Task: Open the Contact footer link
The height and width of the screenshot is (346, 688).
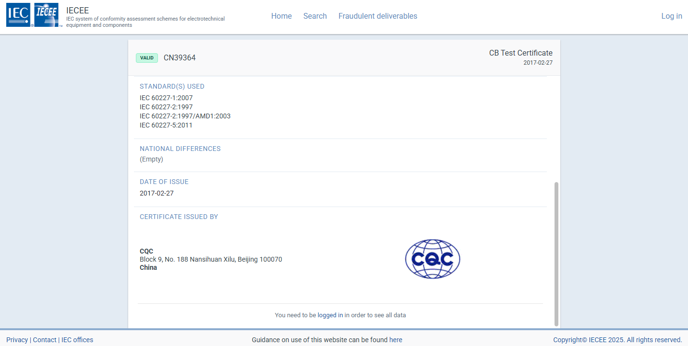Action: (x=45, y=340)
